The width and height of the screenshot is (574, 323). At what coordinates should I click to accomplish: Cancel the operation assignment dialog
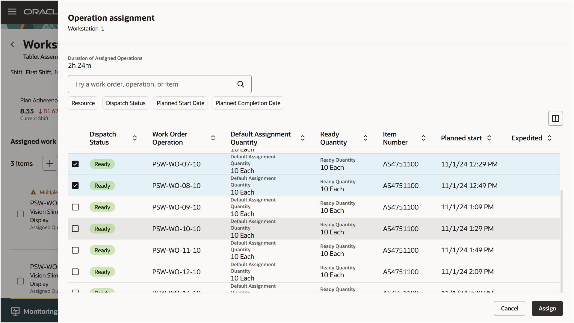pyautogui.click(x=509, y=308)
